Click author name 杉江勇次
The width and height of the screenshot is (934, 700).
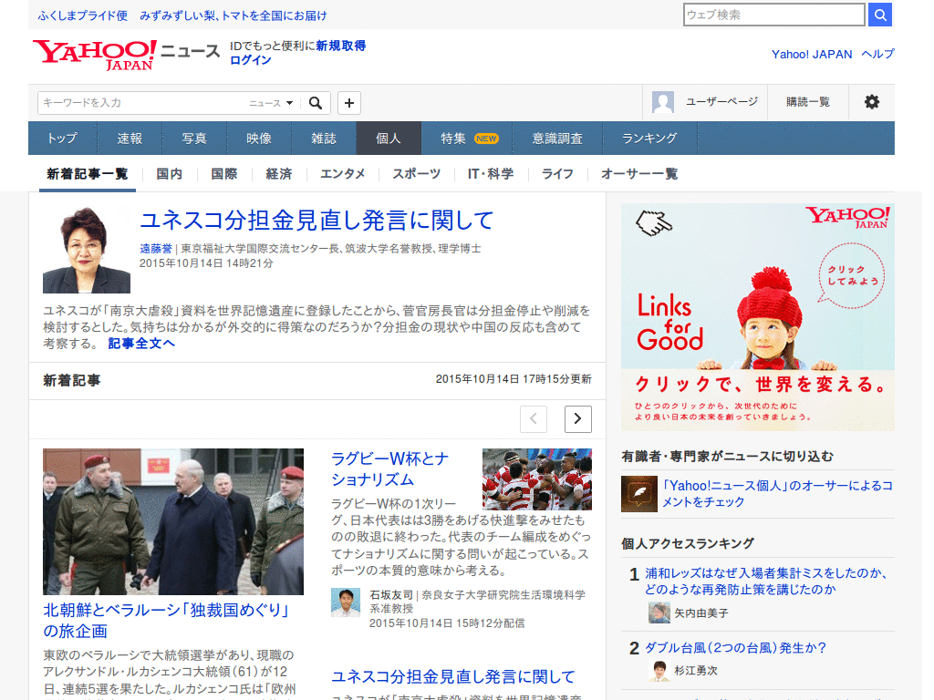696,671
